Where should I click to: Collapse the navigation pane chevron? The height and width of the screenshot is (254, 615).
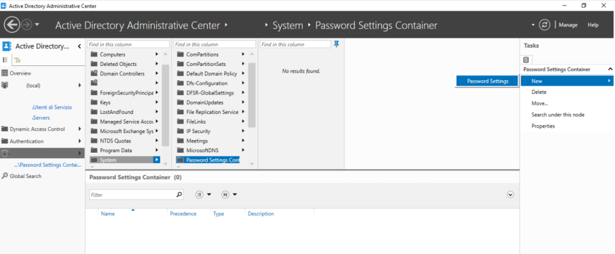tap(79, 46)
